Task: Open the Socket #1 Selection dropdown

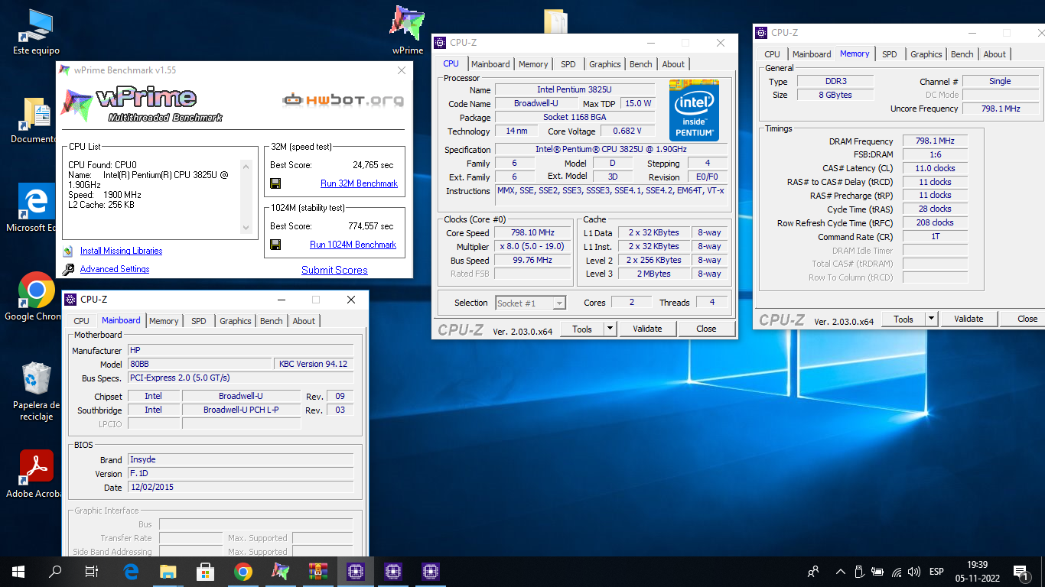Action: (531, 303)
